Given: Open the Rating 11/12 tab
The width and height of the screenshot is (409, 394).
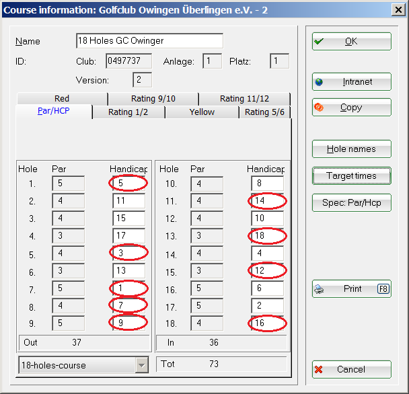Looking at the screenshot, I should (244, 99).
